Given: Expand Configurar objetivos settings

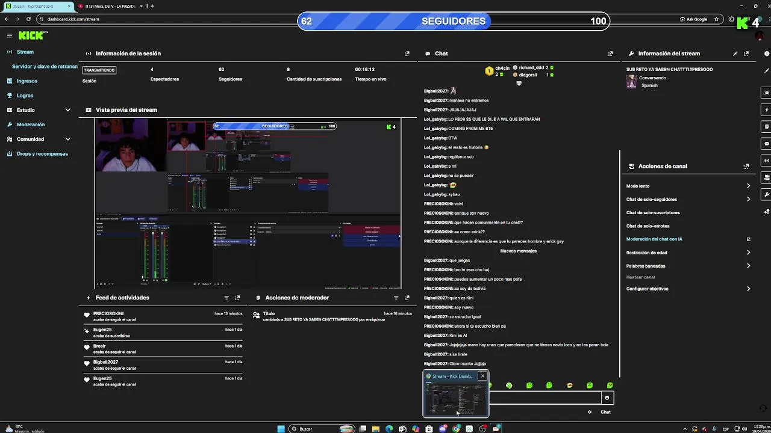Looking at the screenshot, I should [x=749, y=289].
